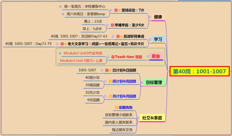232x136 pixels.
Task: Click text 周一至周五：学校健身中心
Action: [x=85, y=6]
